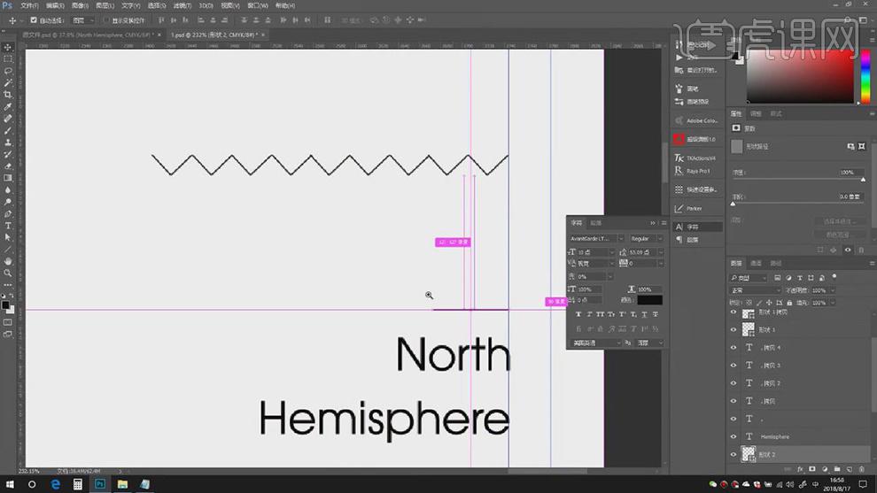Select the Pen tool
Viewport: 877px width, 493px height.
coord(8,214)
